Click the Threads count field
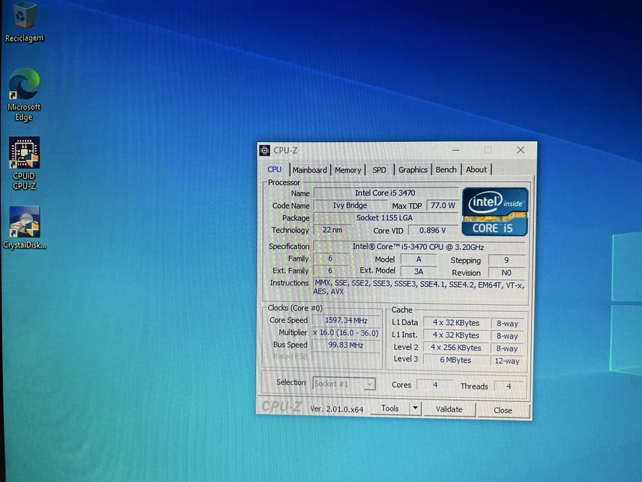Viewport: 642px width, 482px height. [x=509, y=386]
